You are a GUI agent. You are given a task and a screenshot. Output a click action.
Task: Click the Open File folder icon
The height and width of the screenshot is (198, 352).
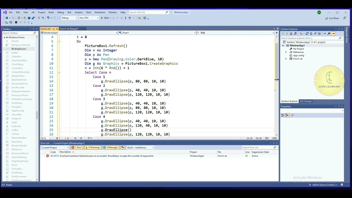(25, 18)
